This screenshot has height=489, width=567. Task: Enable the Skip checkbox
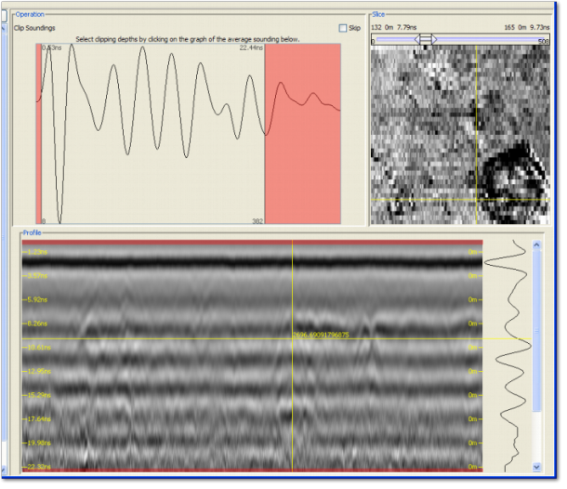[x=342, y=28]
